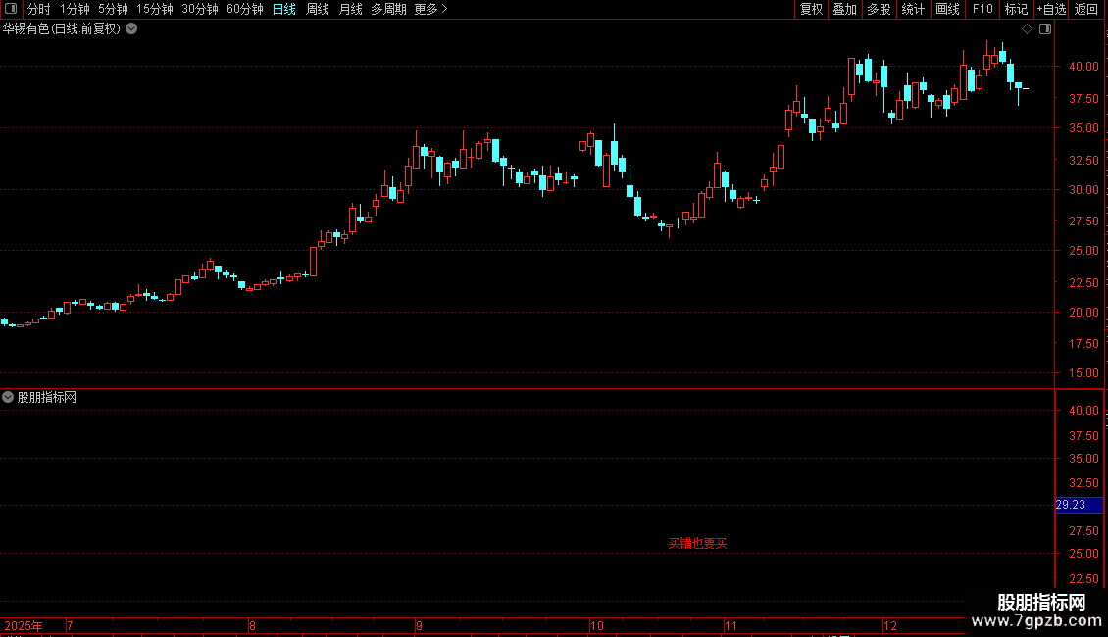This screenshot has width=1108, height=637.
Task: Click month 9 marker on time axis
Action: [x=419, y=626]
